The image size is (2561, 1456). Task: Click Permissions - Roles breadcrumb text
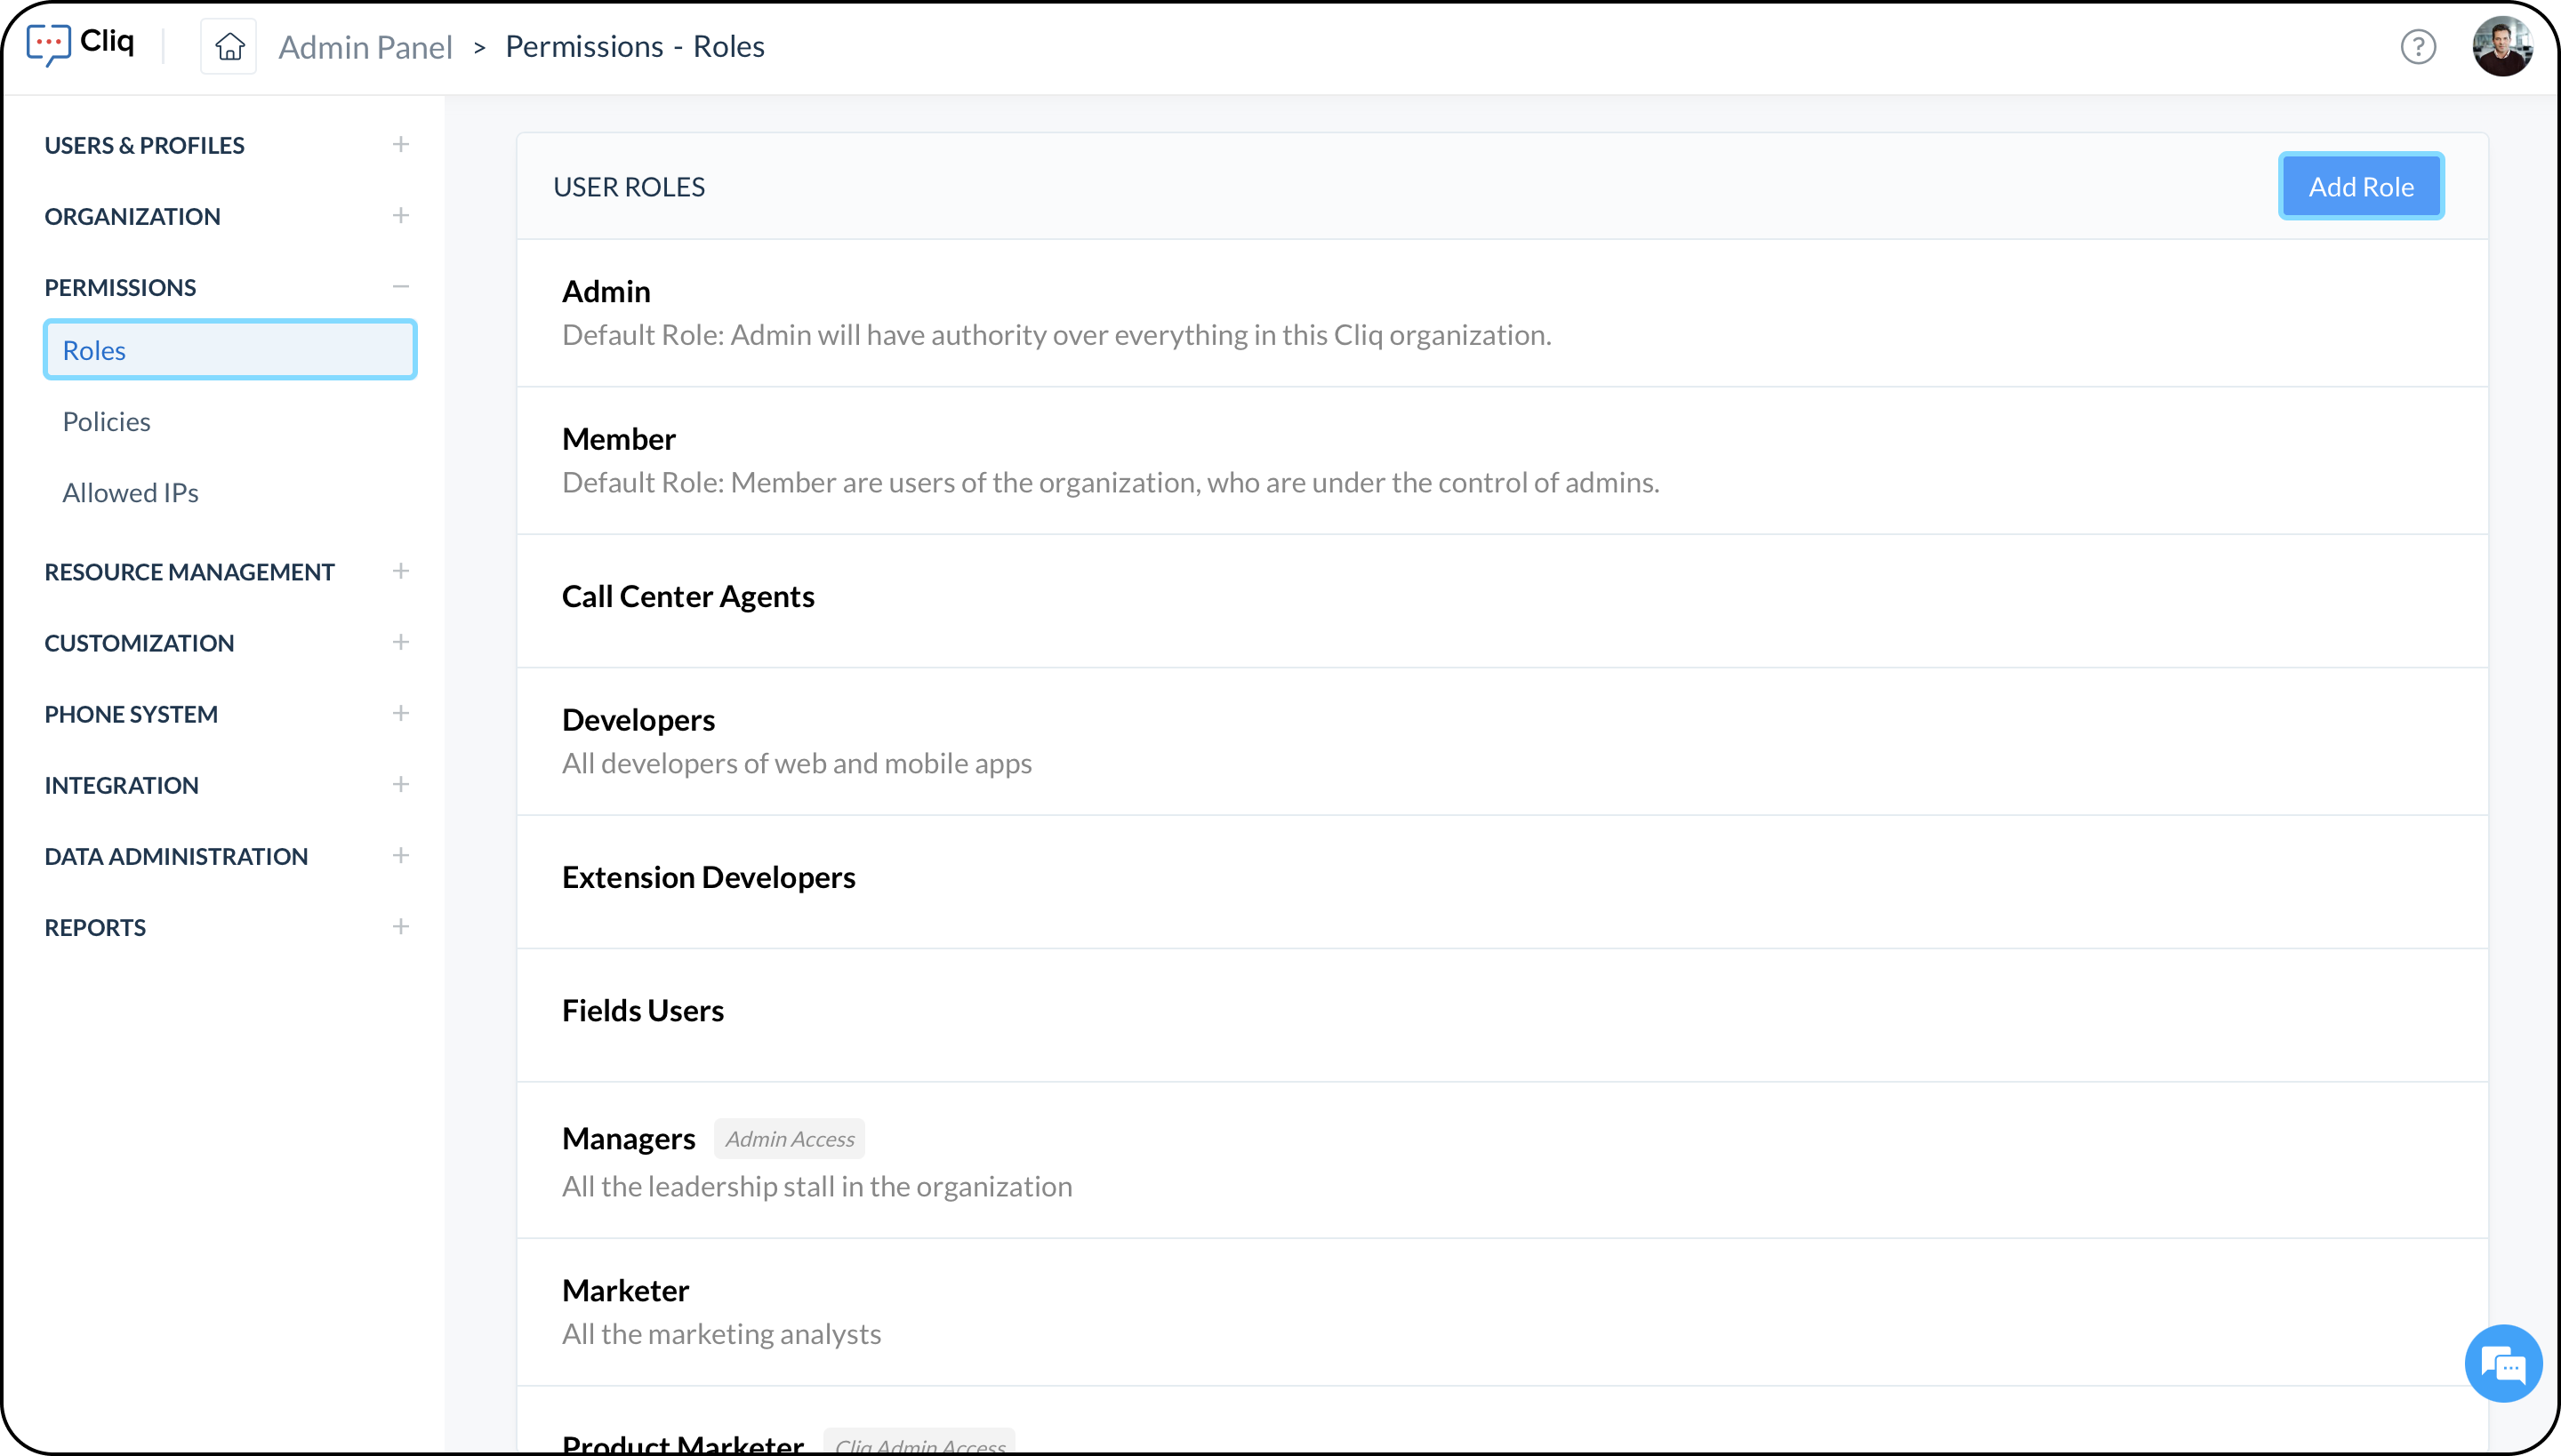634,46
